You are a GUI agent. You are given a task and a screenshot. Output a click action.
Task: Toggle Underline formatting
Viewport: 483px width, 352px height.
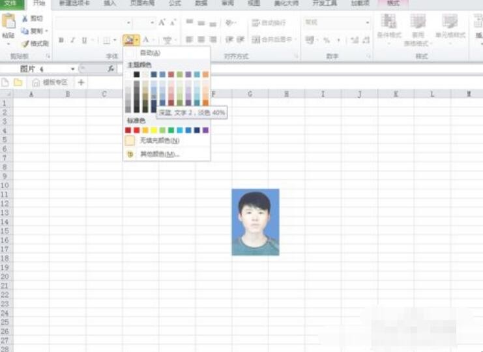[x=84, y=40]
